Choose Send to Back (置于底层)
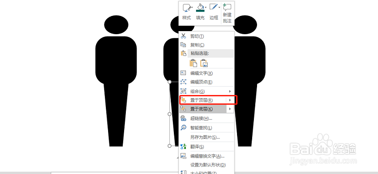378x174 pixels. click(203, 109)
